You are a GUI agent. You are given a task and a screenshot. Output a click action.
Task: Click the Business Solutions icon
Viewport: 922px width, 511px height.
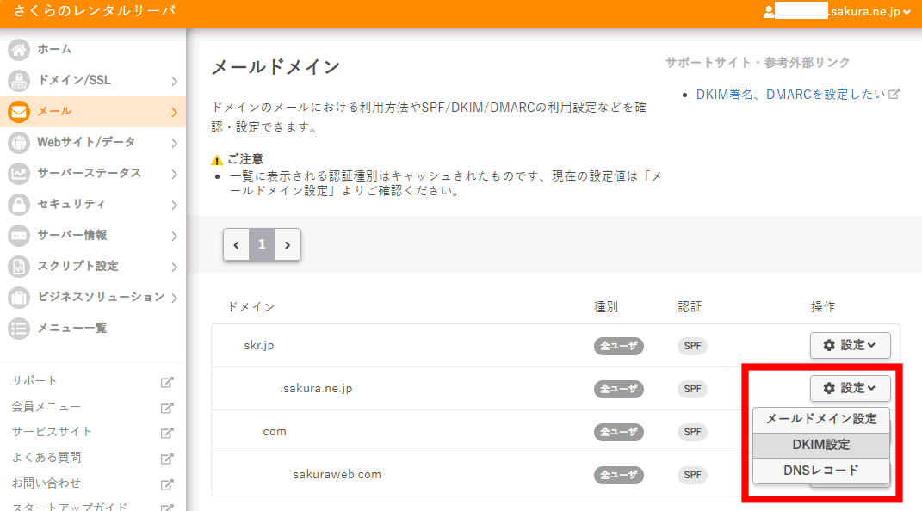point(19,298)
